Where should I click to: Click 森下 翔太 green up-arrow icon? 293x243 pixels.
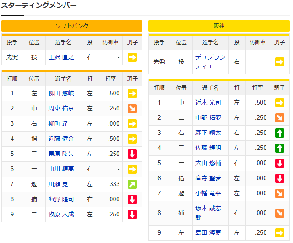(280, 133)
